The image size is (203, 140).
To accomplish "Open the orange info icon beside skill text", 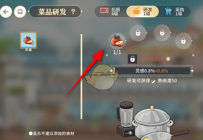I will 168,59.
